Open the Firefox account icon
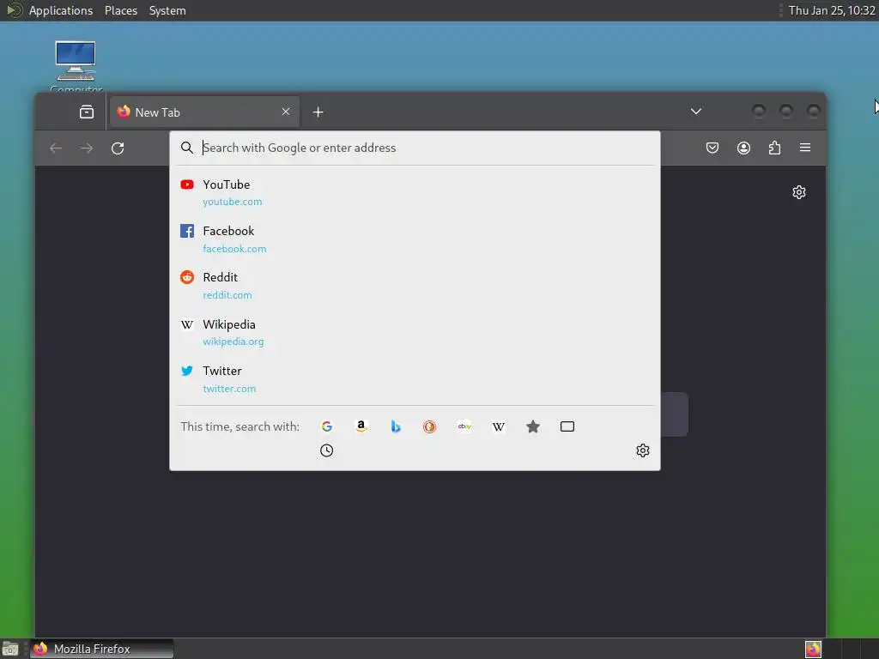The width and height of the screenshot is (879, 659). tap(743, 148)
